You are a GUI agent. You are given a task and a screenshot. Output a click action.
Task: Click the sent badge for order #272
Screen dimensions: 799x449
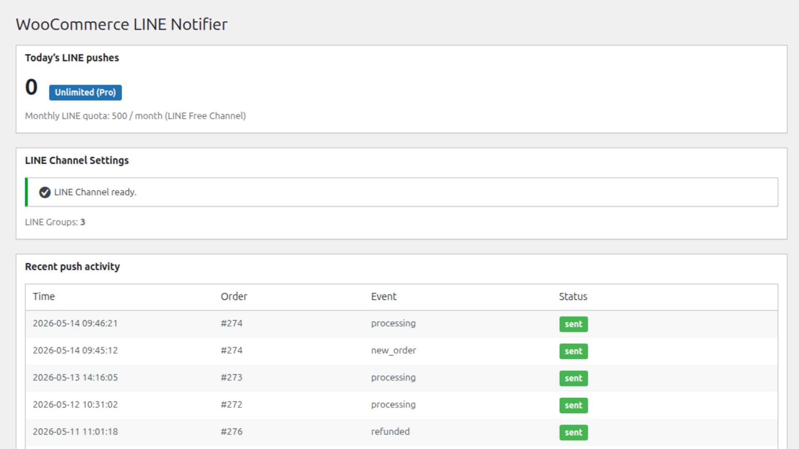click(573, 405)
